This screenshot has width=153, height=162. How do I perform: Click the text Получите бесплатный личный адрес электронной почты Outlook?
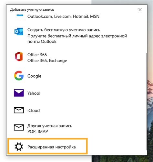point(77,39)
